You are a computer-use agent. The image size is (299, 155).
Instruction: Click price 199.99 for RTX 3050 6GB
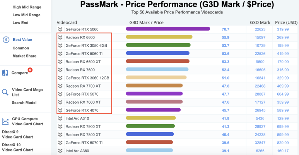coord(283,45)
